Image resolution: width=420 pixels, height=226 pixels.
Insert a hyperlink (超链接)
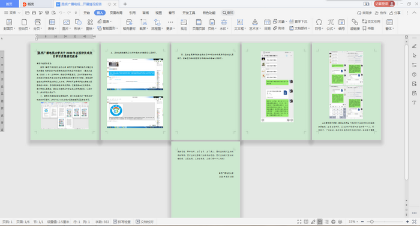(355, 25)
